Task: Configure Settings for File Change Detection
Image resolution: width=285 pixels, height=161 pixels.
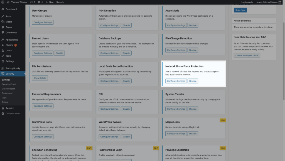Action: [x=176, y=50]
